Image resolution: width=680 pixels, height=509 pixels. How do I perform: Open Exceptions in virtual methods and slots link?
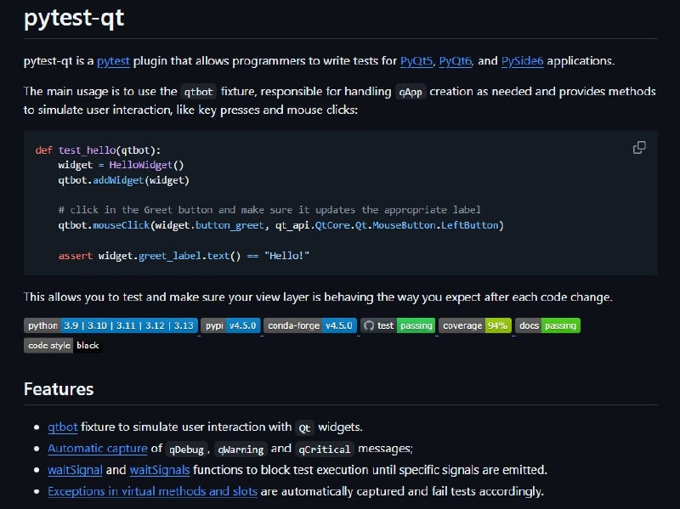[x=152, y=491]
